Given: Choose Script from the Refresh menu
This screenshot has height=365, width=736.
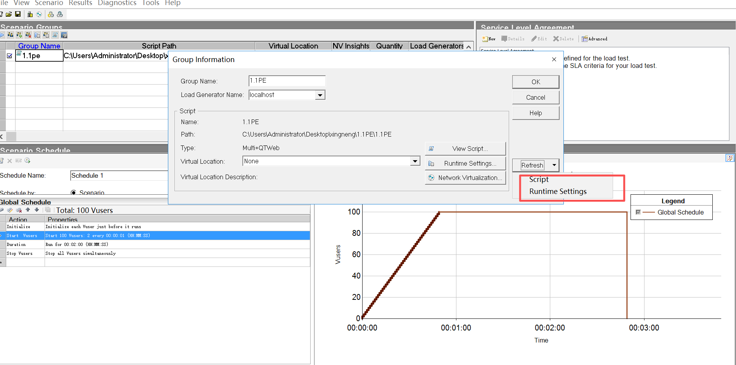Looking at the screenshot, I should pyautogui.click(x=539, y=179).
